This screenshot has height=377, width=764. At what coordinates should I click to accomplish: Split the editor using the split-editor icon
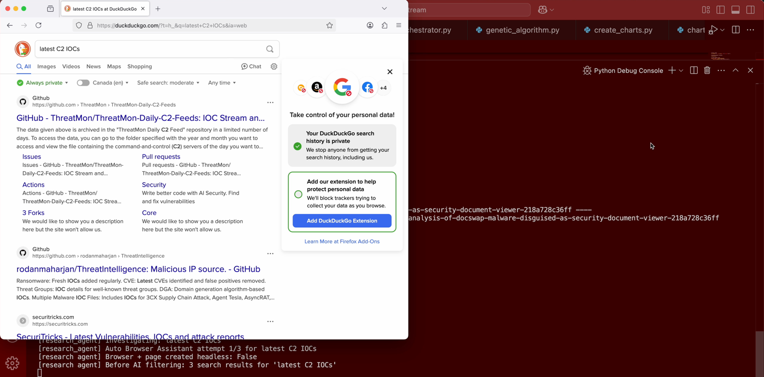pos(736,30)
